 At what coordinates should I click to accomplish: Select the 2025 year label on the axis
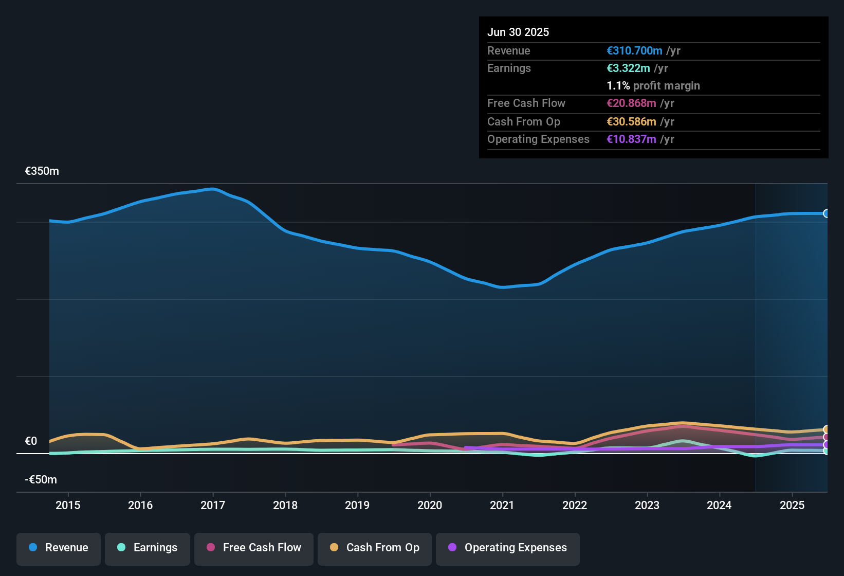click(x=792, y=506)
